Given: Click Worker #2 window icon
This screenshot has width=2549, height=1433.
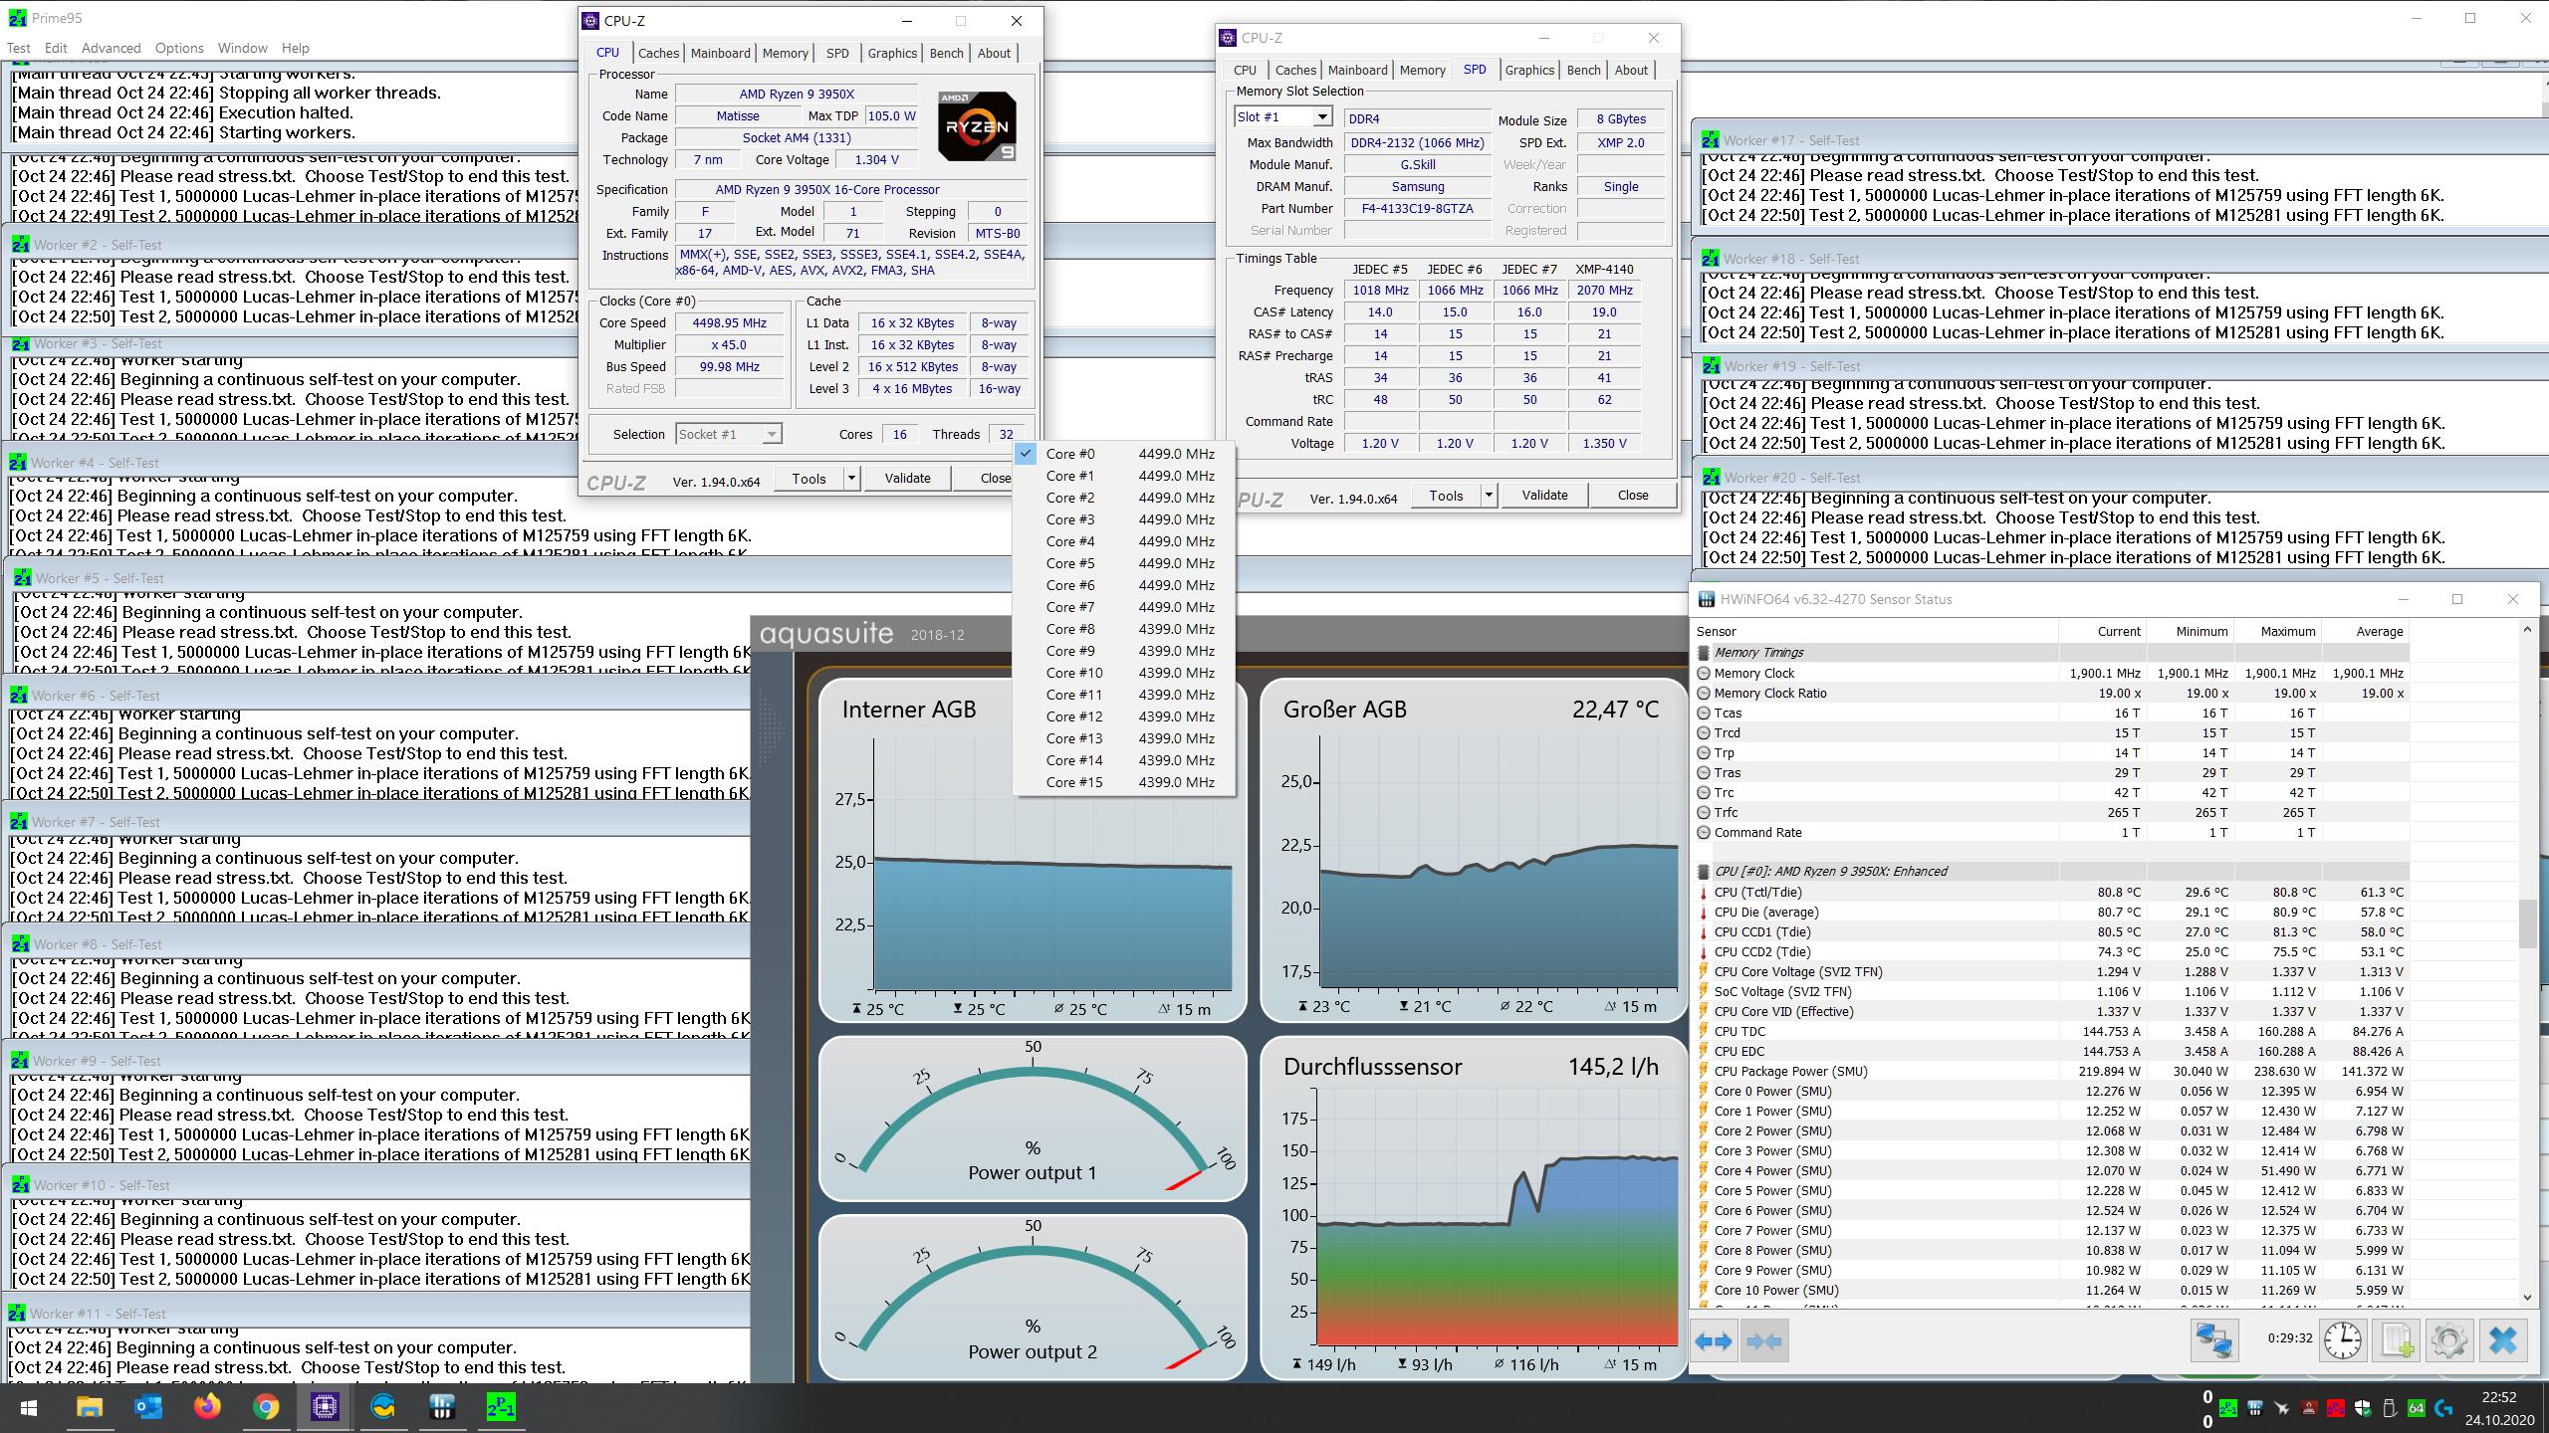Looking at the screenshot, I should point(20,245).
